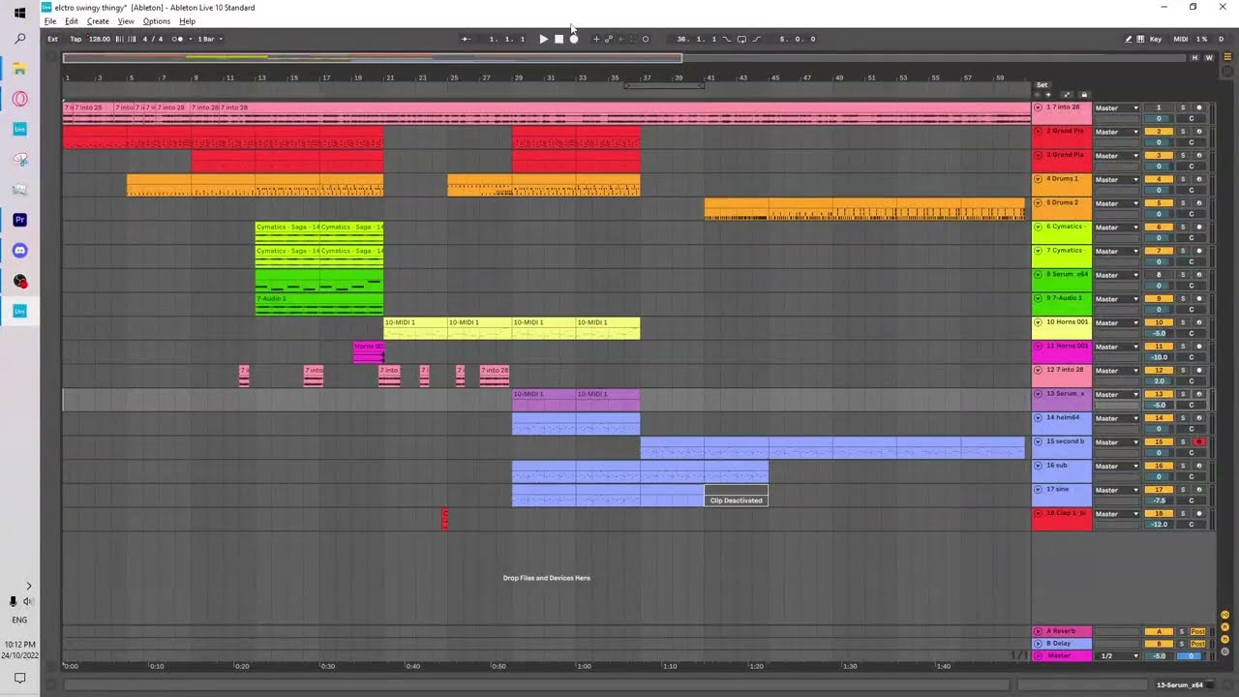The height and width of the screenshot is (697, 1239).
Task: Click the Tap tempo button
Action: (76, 39)
